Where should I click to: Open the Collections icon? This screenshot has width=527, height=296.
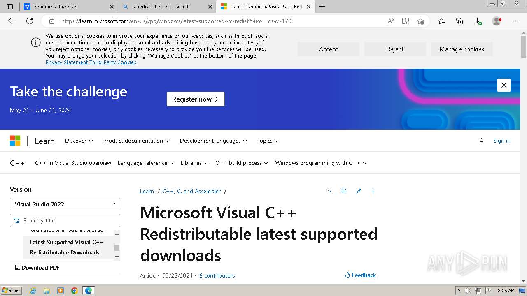(x=459, y=21)
